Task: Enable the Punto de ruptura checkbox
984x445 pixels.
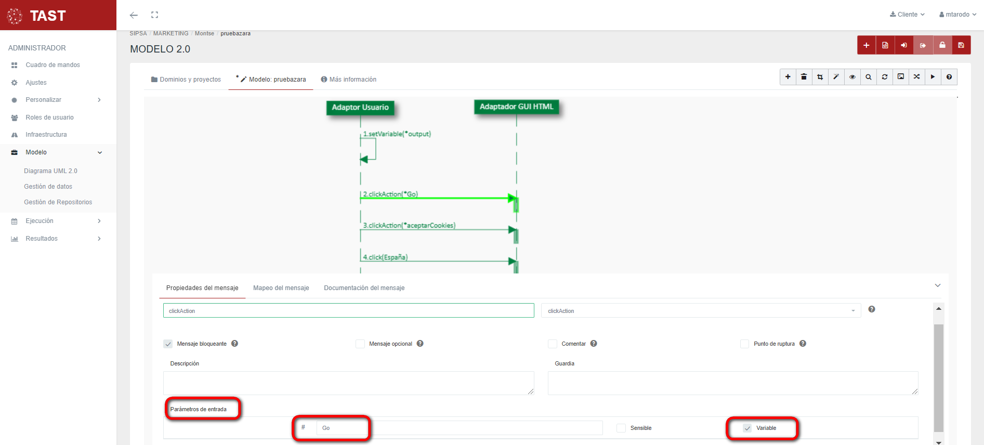Action: (744, 344)
